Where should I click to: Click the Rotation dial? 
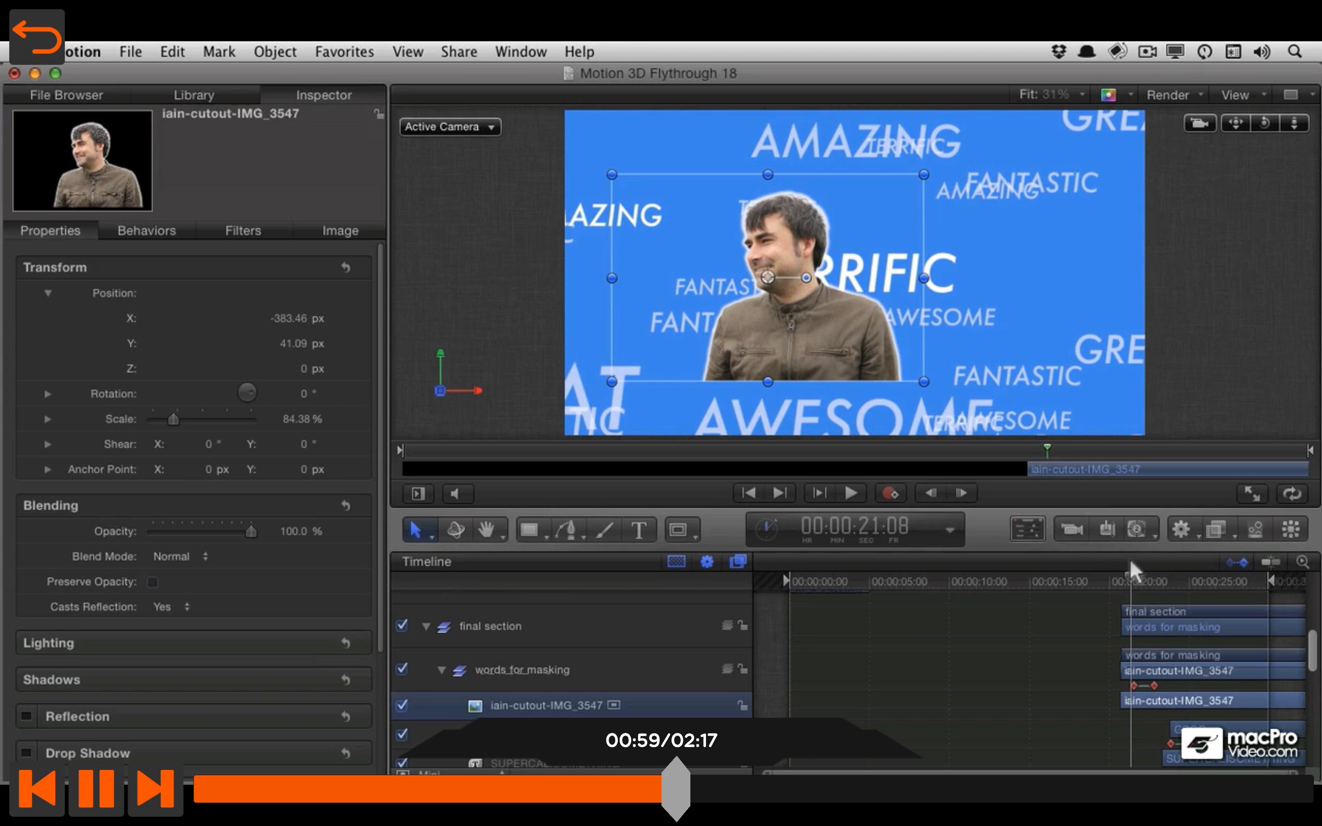[x=247, y=393]
